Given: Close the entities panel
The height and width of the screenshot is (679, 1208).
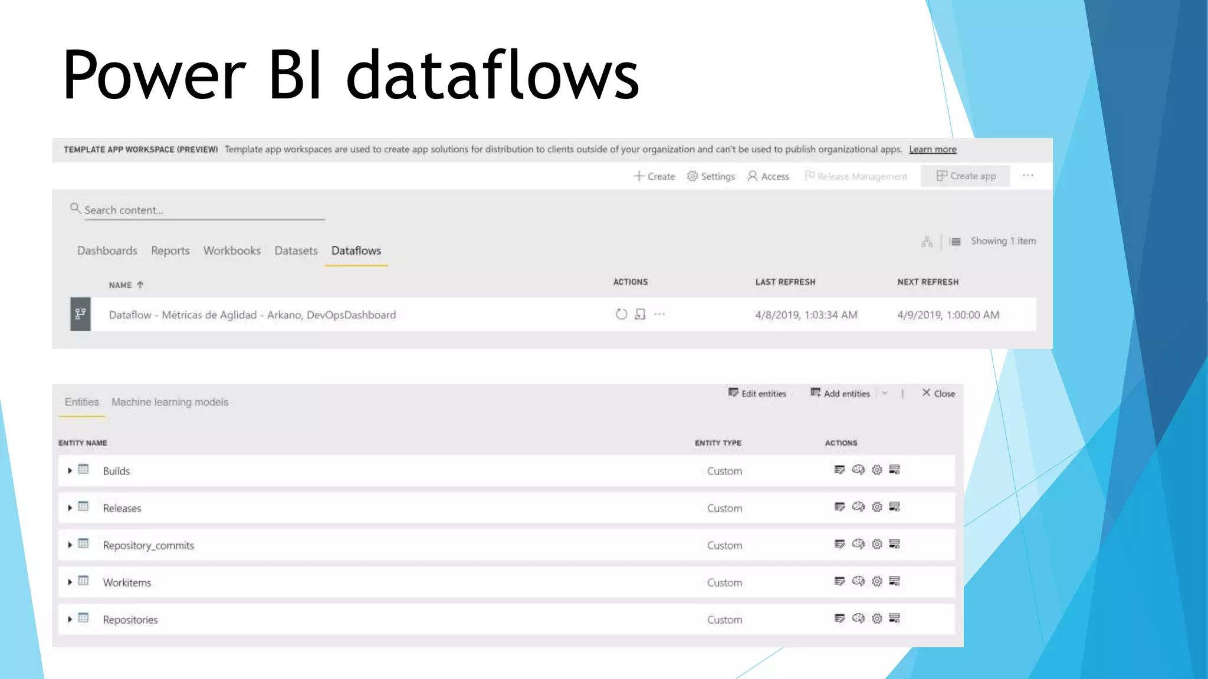Looking at the screenshot, I should [x=938, y=393].
